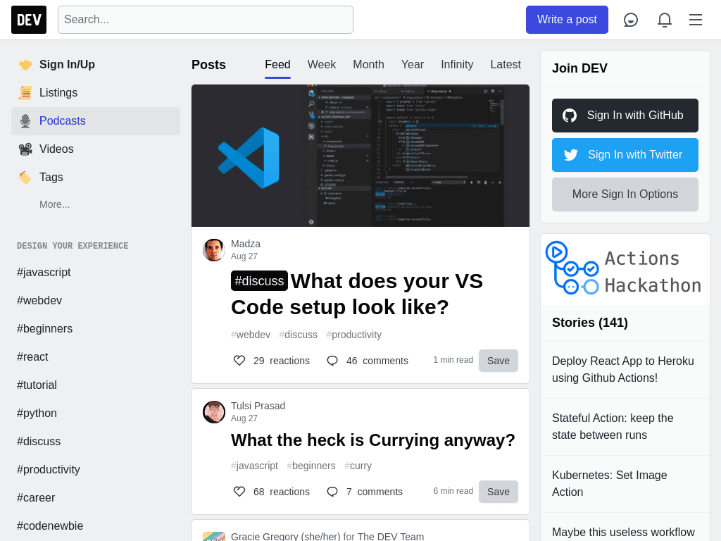The image size is (721, 541).
Task: Open the VS Code post cover image
Action: point(360,156)
